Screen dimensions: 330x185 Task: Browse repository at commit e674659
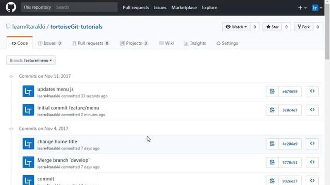[312, 91]
